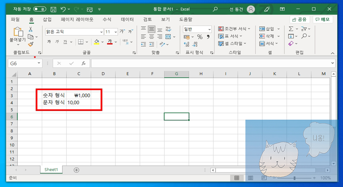Apply the yellow fill color bucket

pos(97,41)
